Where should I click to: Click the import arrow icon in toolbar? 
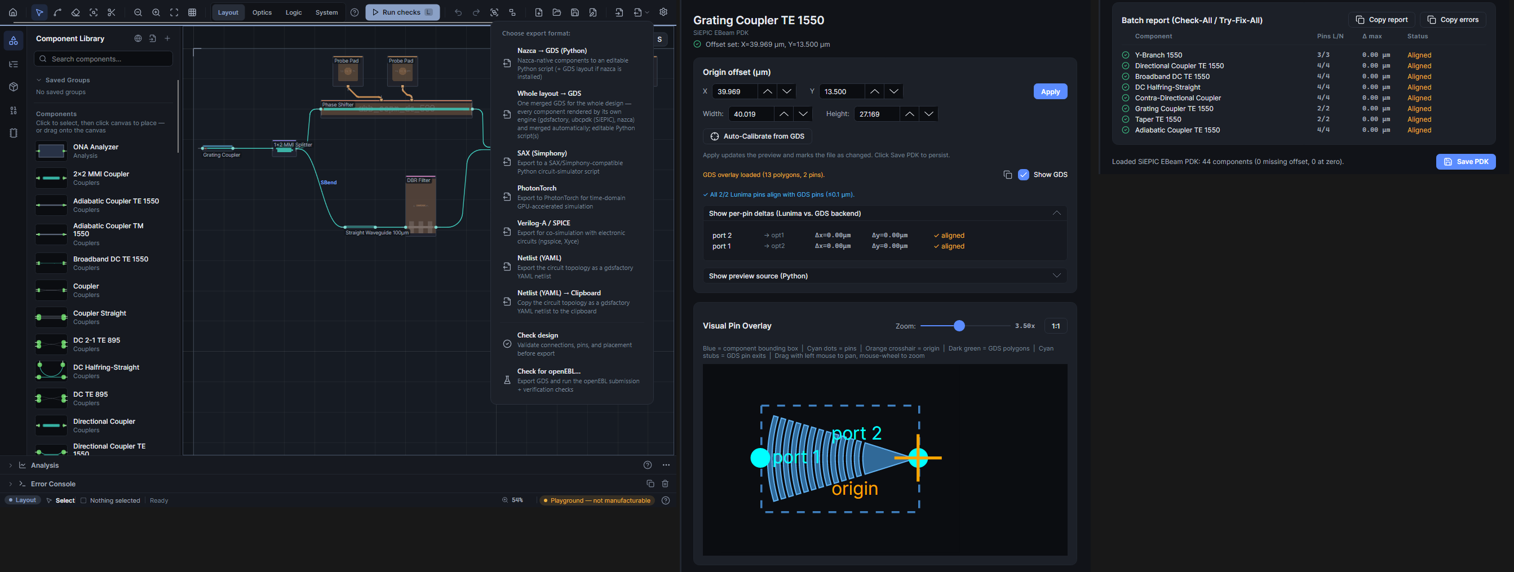619,12
